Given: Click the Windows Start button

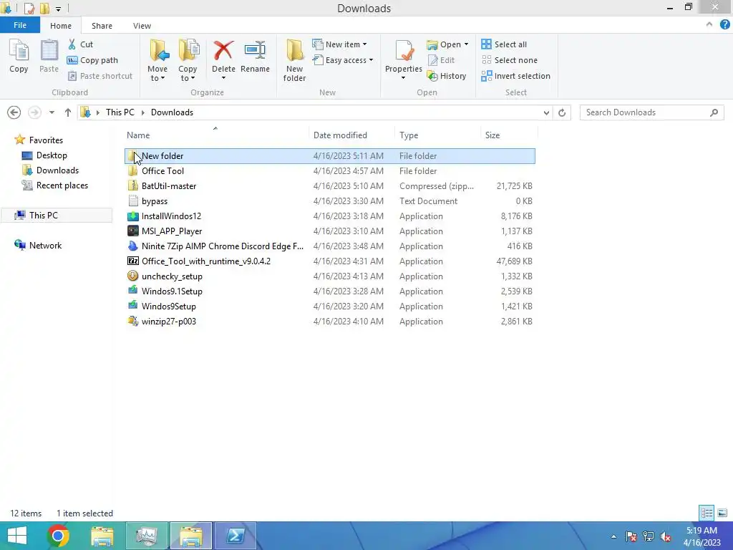Looking at the screenshot, I should pos(17,536).
